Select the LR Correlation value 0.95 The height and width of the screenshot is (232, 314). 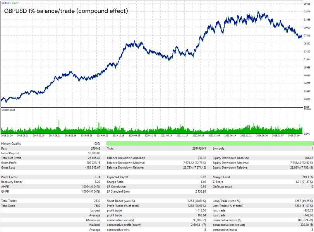tap(203, 187)
